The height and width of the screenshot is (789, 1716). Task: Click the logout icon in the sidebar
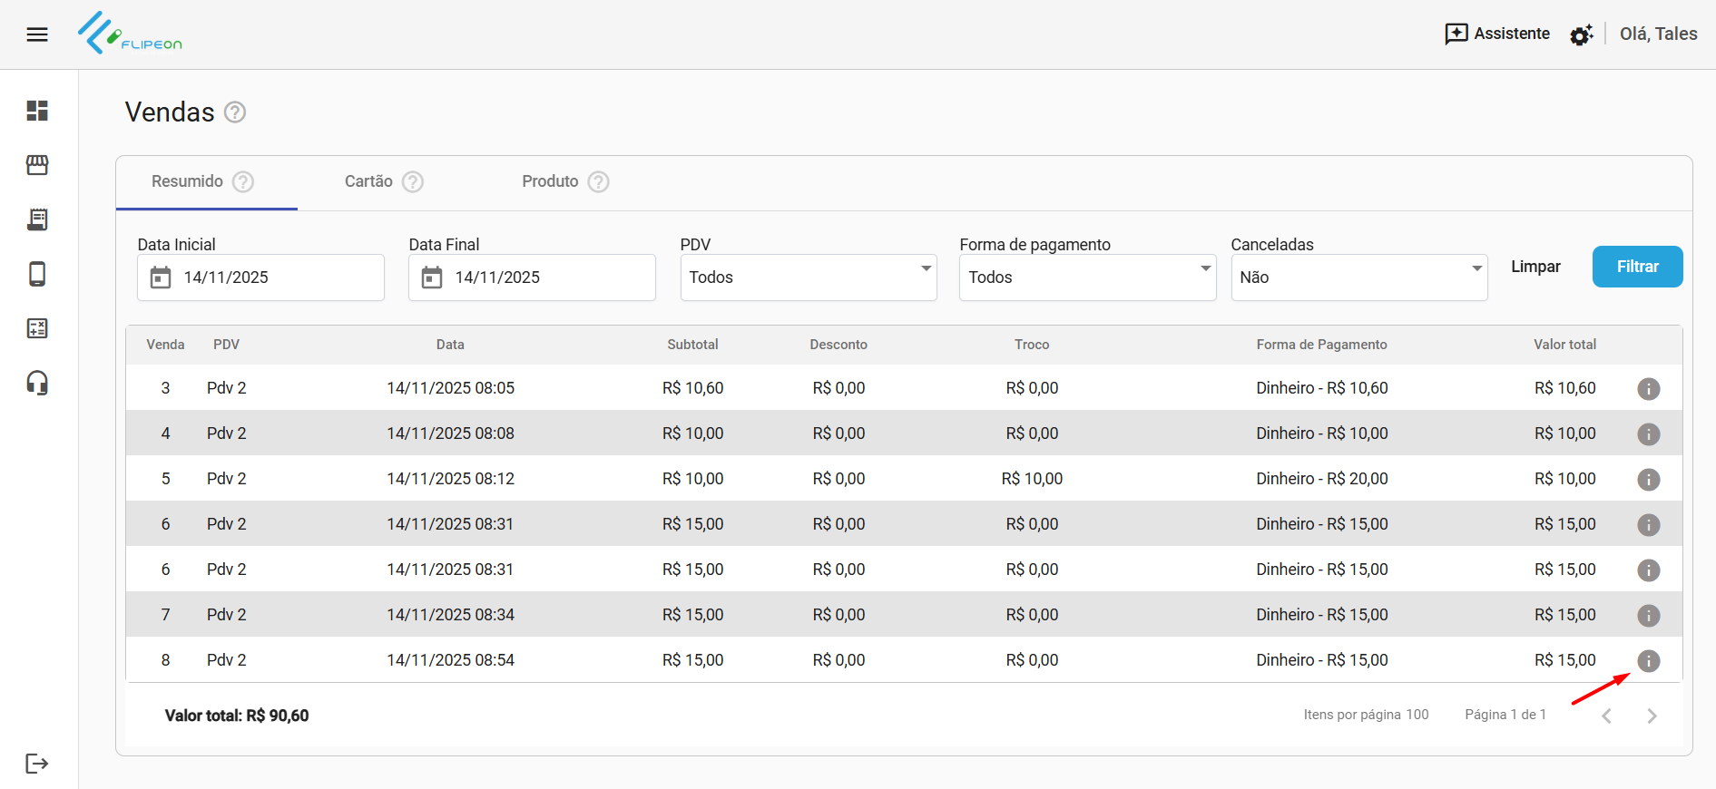point(37,764)
